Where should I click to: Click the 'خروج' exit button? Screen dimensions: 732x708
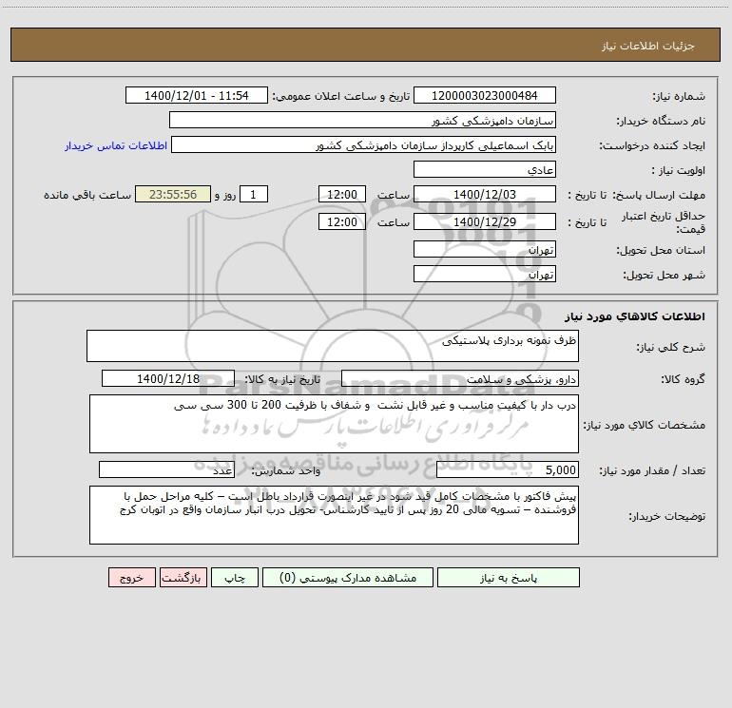click(x=131, y=578)
